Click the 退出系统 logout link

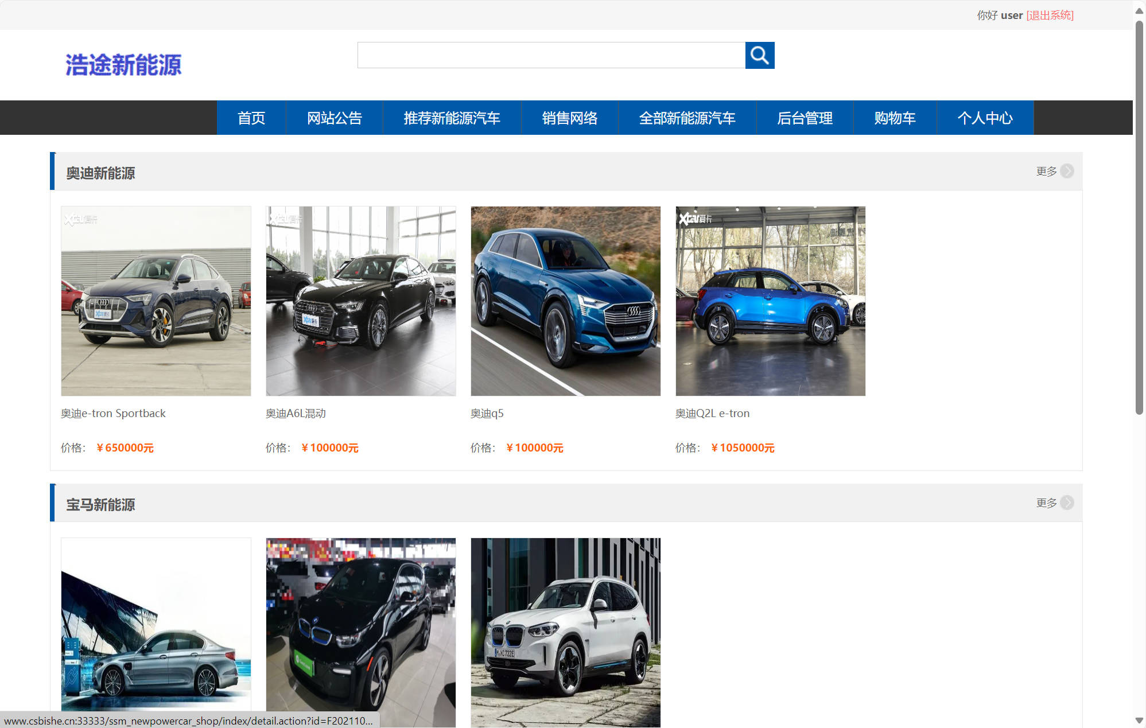click(x=1050, y=15)
